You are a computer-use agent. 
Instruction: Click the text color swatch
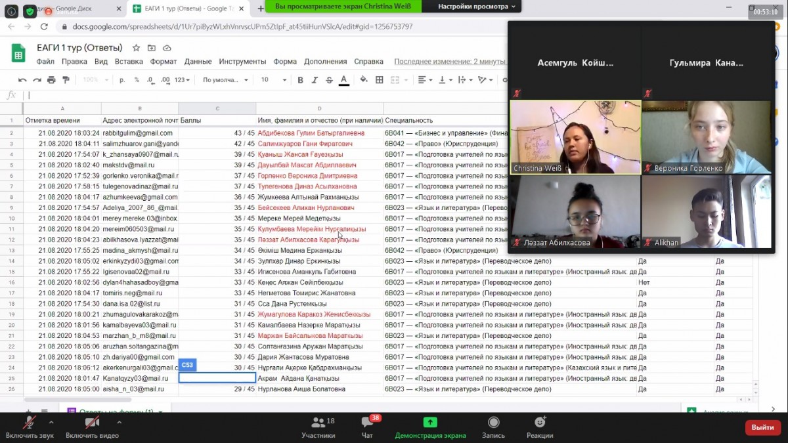click(343, 80)
